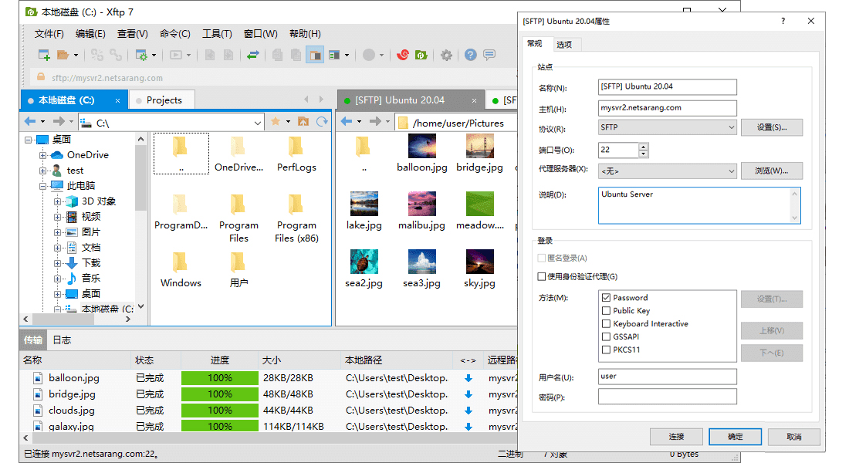Click the blue transfer arrows toolbar icon

254,56
